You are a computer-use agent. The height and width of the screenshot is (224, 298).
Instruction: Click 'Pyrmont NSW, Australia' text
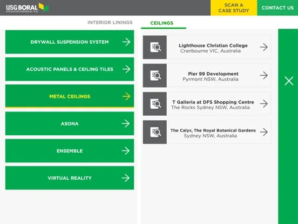(x=211, y=79)
